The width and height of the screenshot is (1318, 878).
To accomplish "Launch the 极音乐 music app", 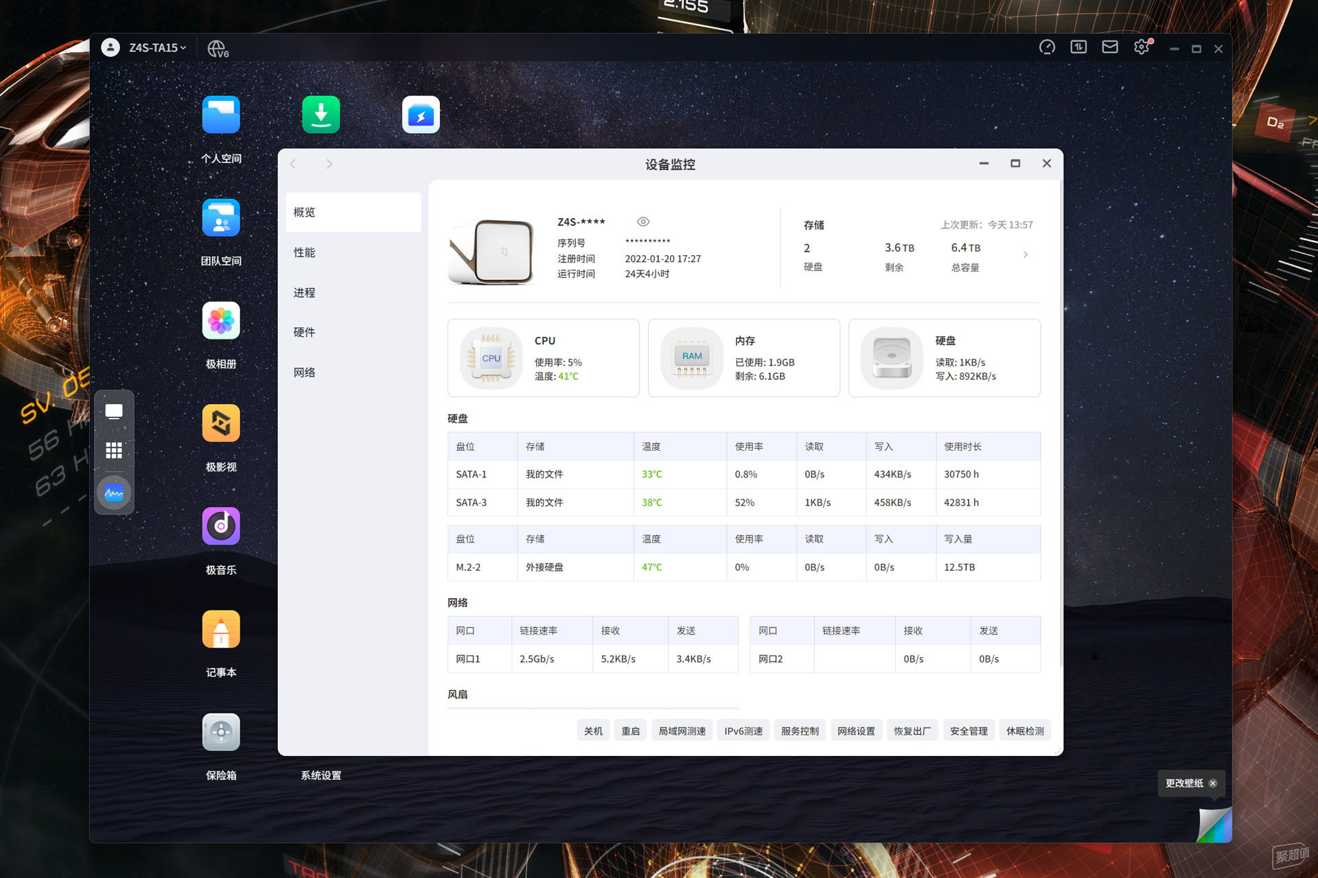I will click(x=221, y=526).
